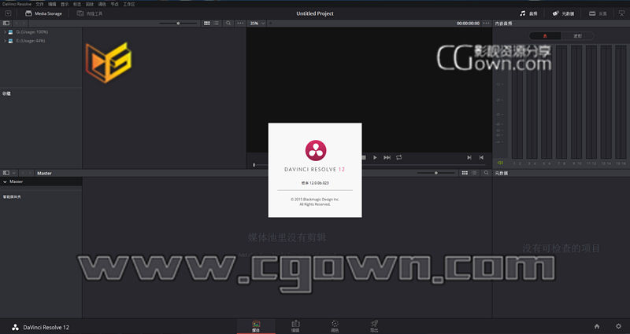Click the viewer scrub bar playhead
This screenshot has height=334, width=630.
pos(254,165)
